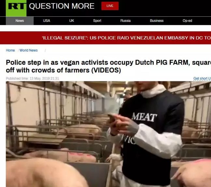Click the pig farm video thumbnail
211x187 pixels.
[108, 134]
